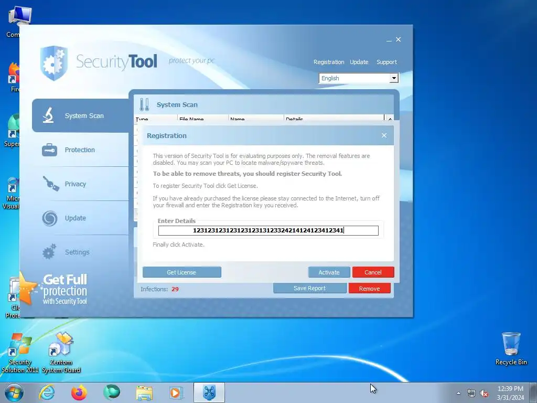Open the Settings gear icon
The image size is (537, 403).
49,252
